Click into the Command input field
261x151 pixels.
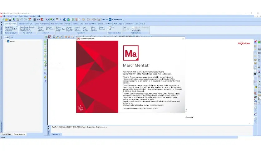click(157, 134)
